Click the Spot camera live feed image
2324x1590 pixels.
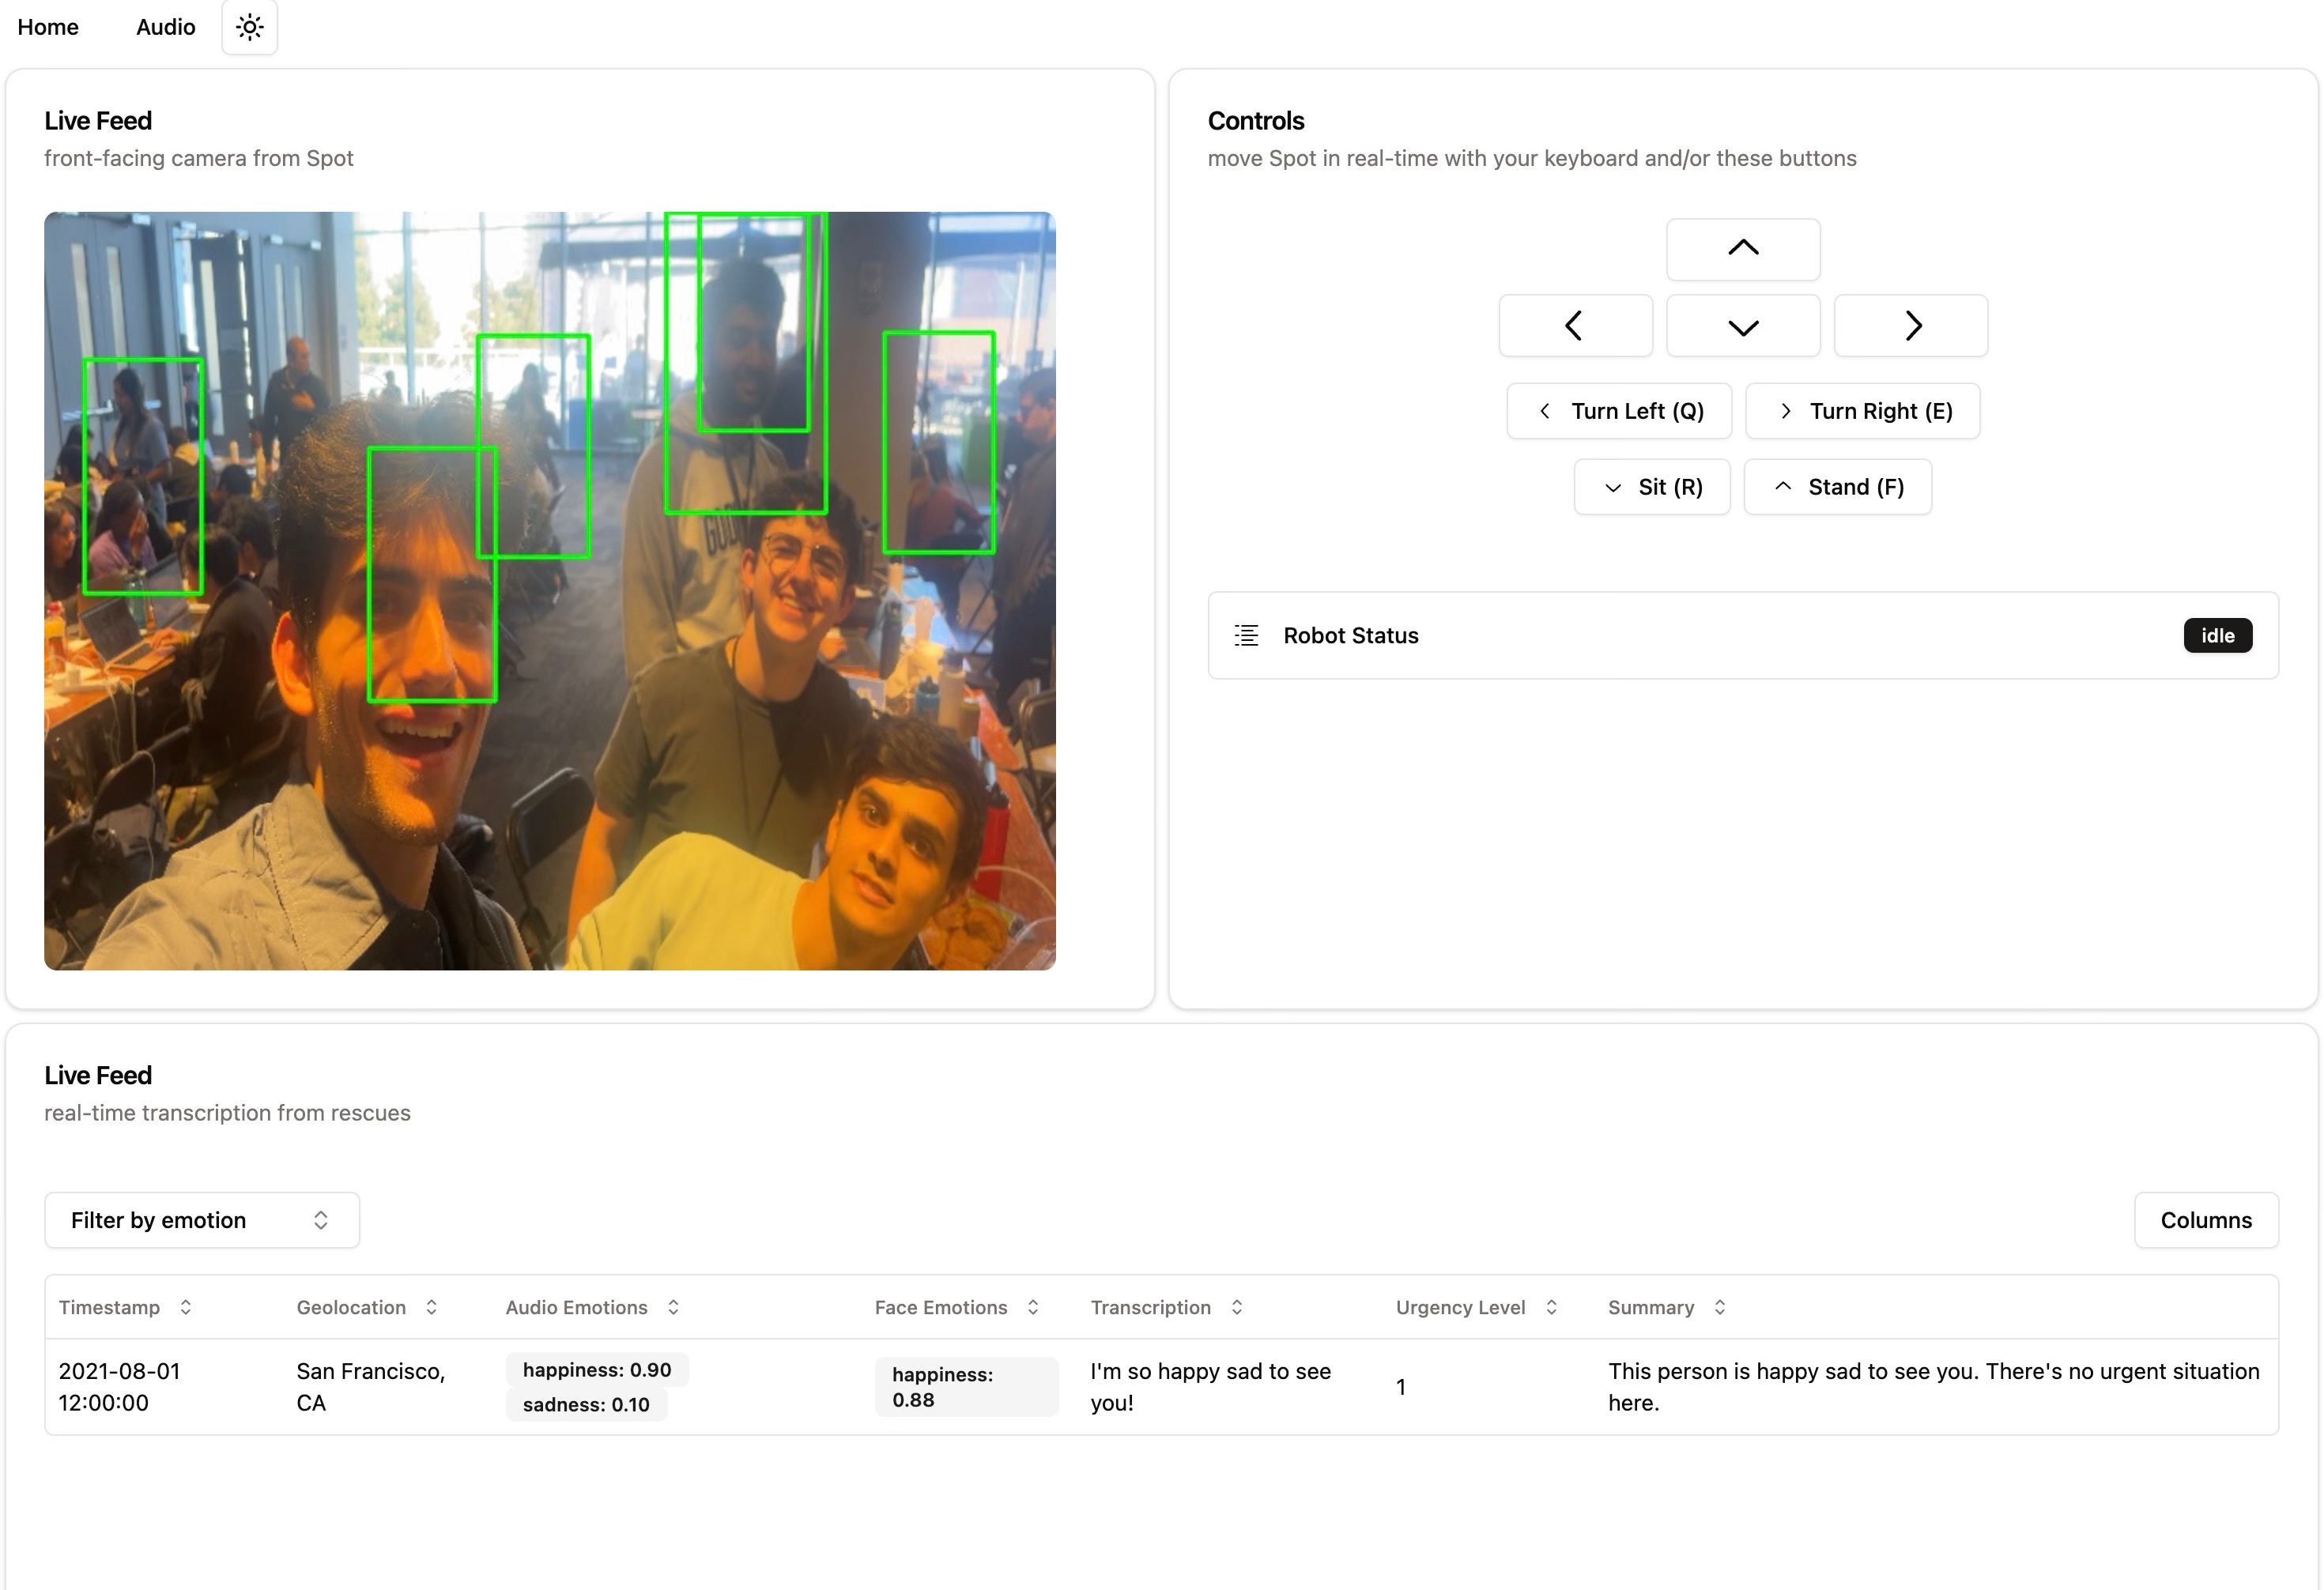click(549, 590)
